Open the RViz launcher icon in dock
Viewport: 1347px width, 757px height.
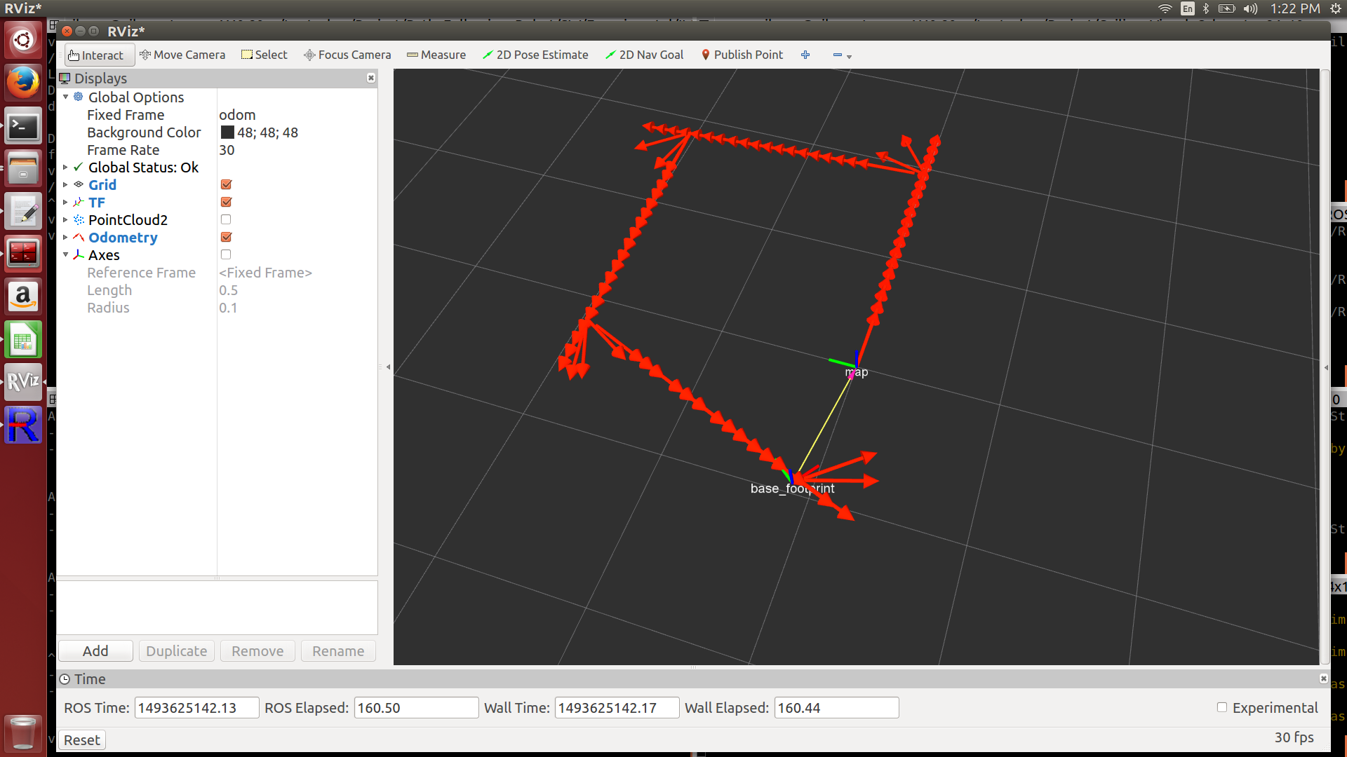pyautogui.click(x=23, y=382)
